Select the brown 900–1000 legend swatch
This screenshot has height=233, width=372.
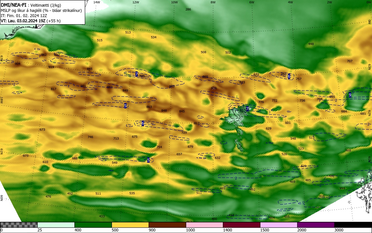pyautogui.click(x=167, y=225)
